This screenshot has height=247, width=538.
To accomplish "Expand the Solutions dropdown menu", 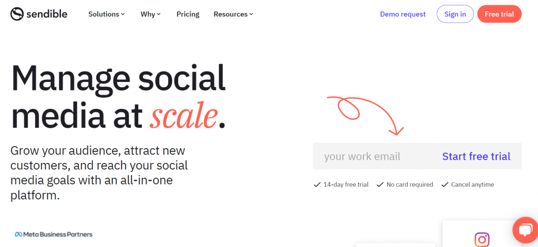I will point(106,14).
